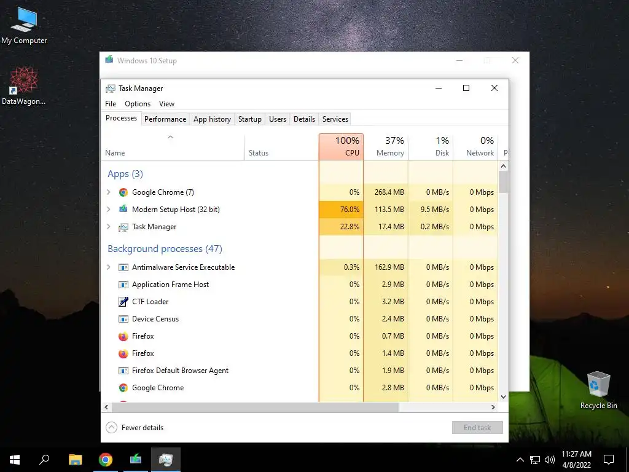629x472 pixels.
Task: Click the vertical scrollbar thumb
Action: click(x=504, y=182)
